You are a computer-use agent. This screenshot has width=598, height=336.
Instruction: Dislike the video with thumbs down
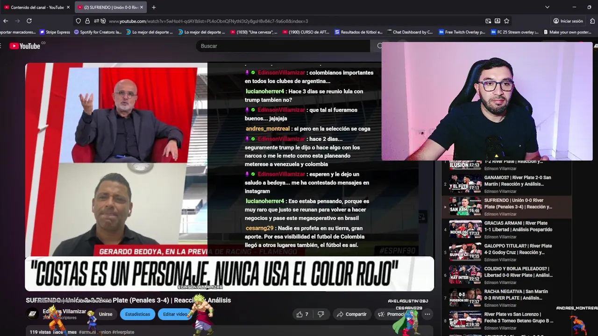pyautogui.click(x=321, y=314)
